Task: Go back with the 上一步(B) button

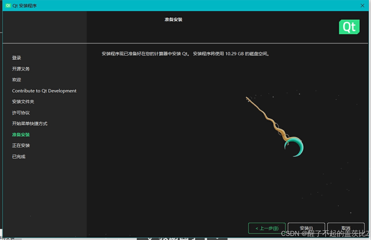Action: pos(267,228)
